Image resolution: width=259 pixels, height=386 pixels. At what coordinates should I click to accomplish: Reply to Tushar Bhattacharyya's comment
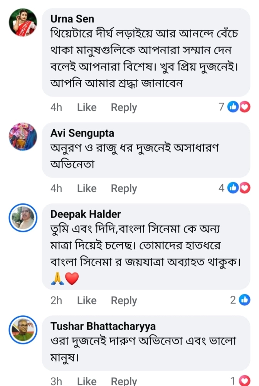124,381
